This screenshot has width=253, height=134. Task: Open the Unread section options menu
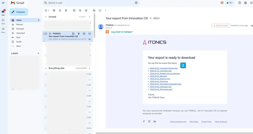90,17
